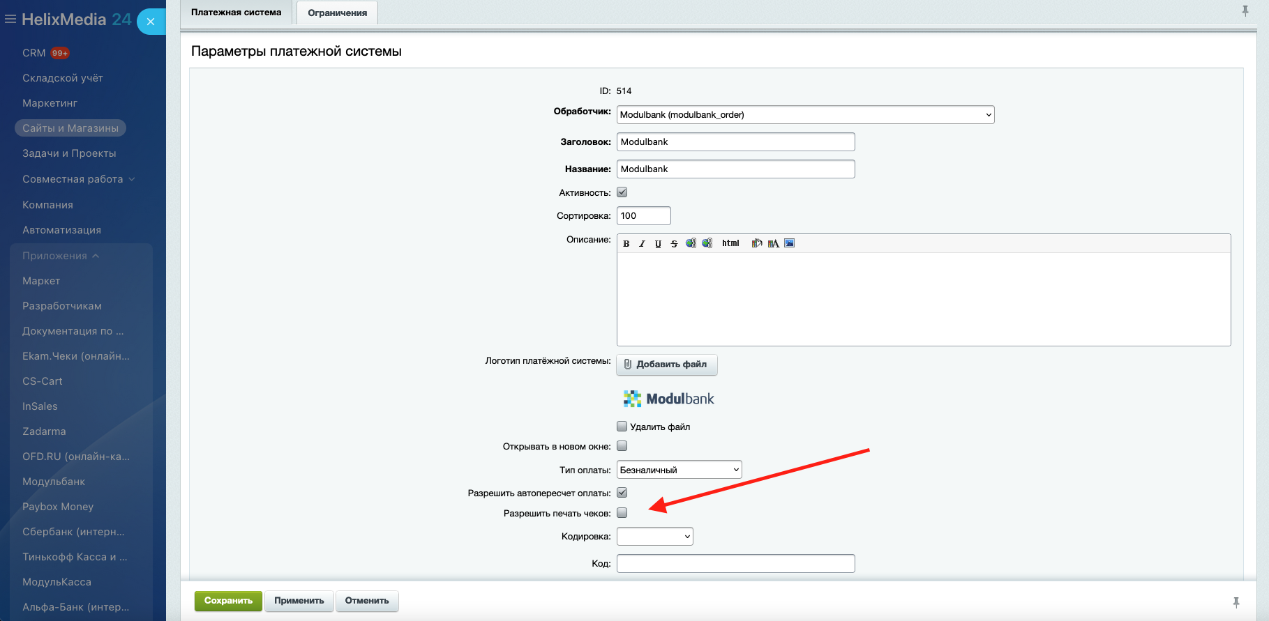This screenshot has width=1269, height=621.
Task: Open Ekam.Чеки sidebar app
Action: point(76,356)
